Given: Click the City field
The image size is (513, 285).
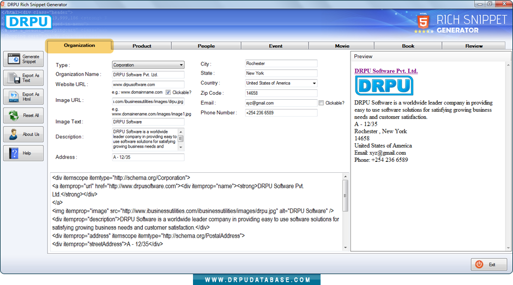Looking at the screenshot, I should pyautogui.click(x=281, y=63).
